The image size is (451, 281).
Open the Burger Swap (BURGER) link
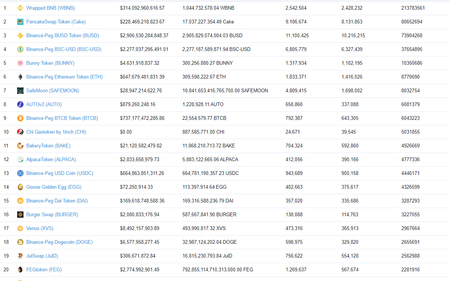click(52, 214)
